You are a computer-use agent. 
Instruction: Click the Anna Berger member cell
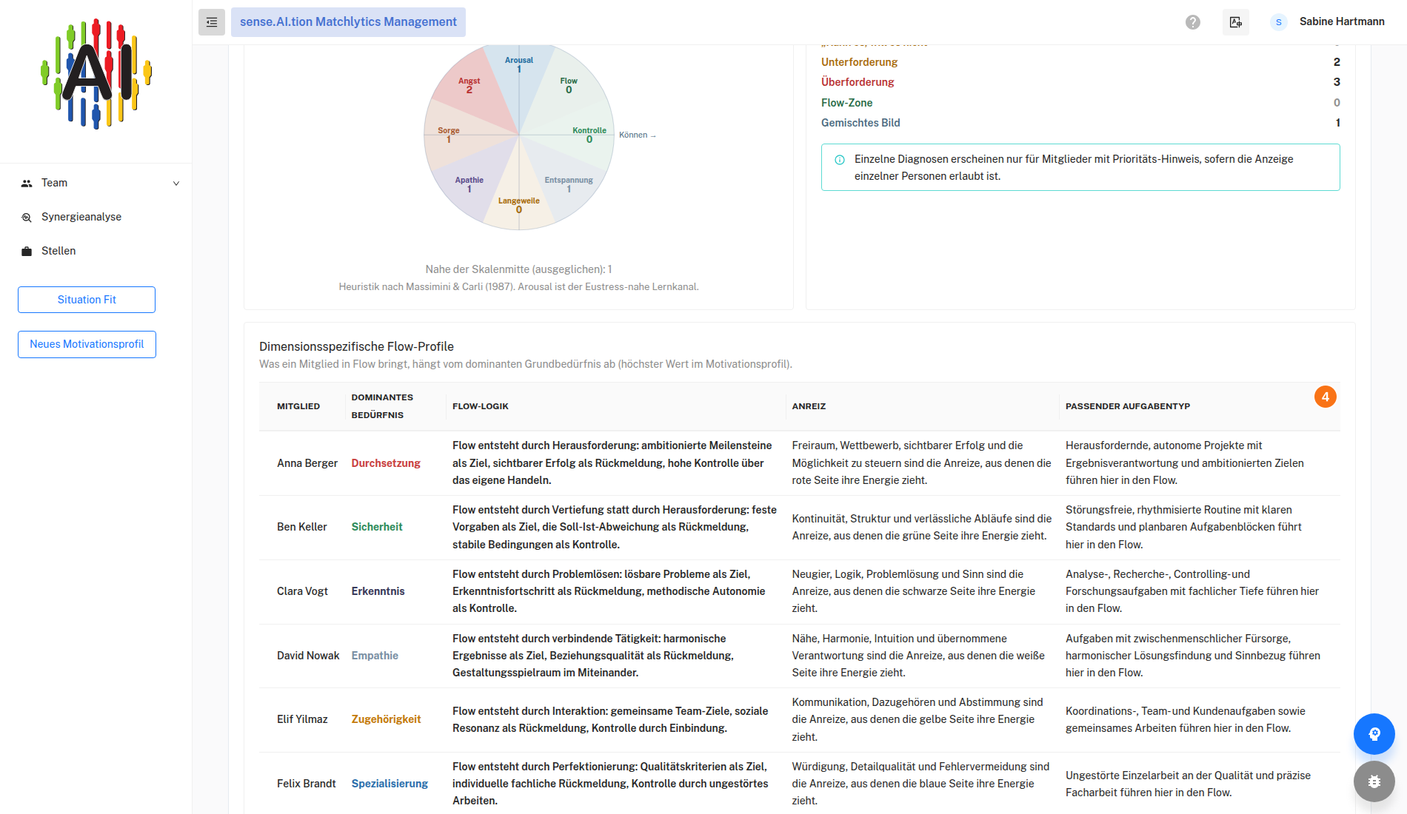click(307, 463)
